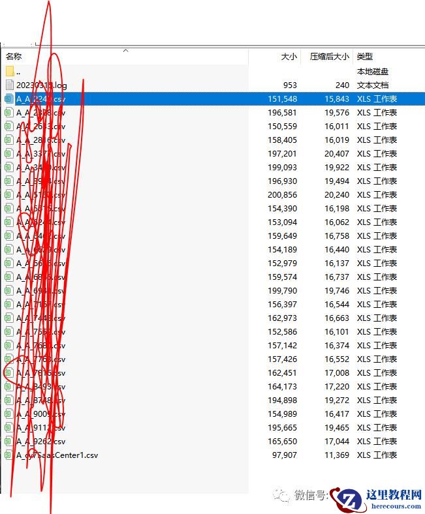This screenshot has height=514, width=425.
Task: Click the compressed size value 16,011
Action: click(x=337, y=126)
